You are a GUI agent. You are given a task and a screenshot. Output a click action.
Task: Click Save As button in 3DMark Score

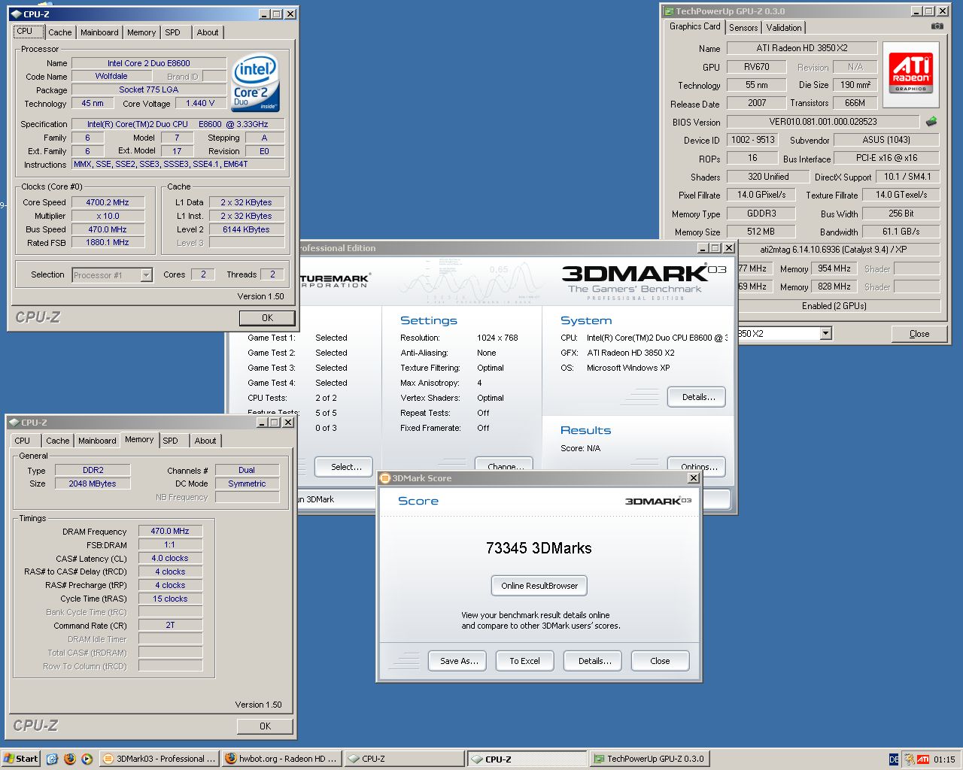tap(458, 661)
